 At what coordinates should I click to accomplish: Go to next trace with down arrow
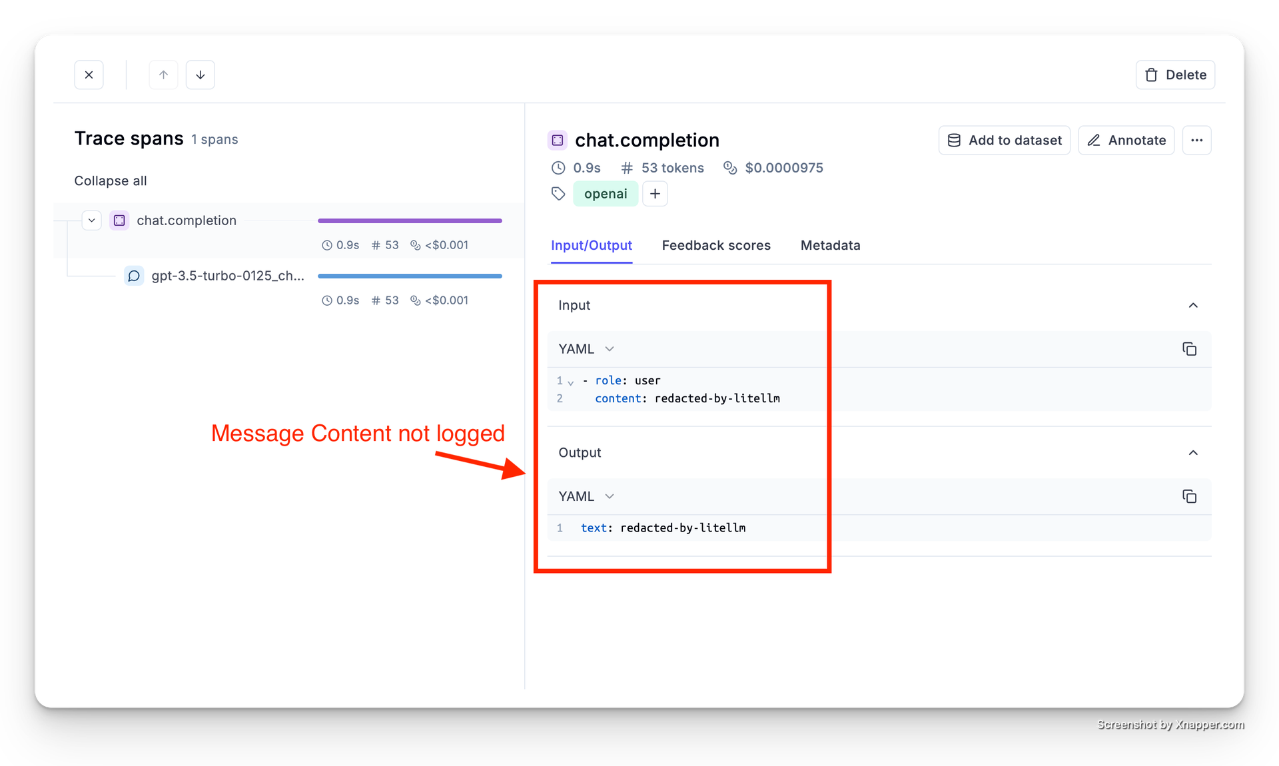[201, 75]
